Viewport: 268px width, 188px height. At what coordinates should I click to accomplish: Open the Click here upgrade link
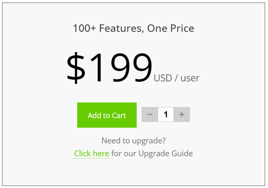(x=91, y=154)
